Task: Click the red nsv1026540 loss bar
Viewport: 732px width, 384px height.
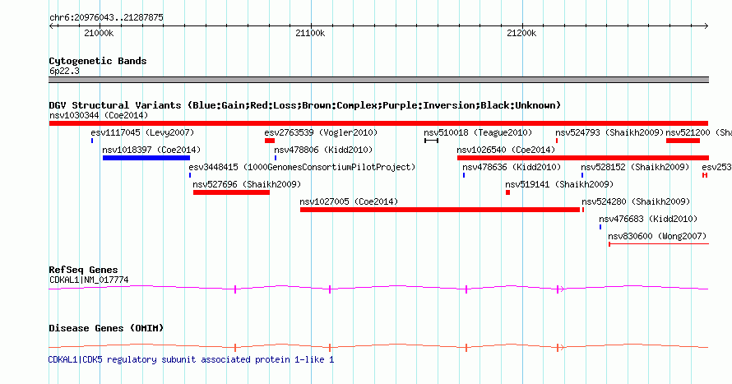Action: point(583,158)
